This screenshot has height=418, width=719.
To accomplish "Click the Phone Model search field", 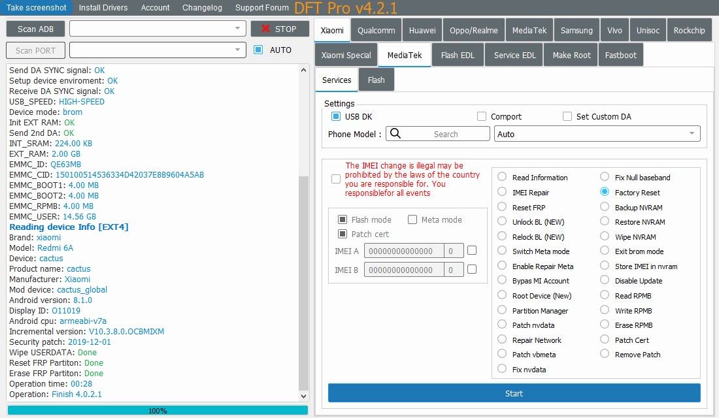I will pos(438,134).
